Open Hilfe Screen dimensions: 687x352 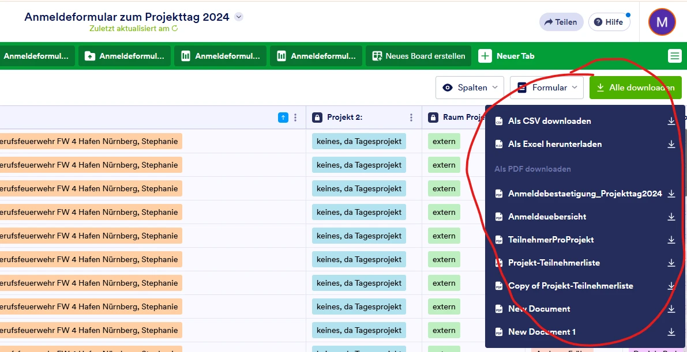pyautogui.click(x=609, y=22)
